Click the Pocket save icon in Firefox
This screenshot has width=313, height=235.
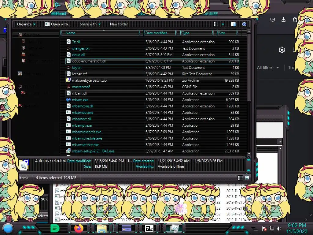pos(272,20)
